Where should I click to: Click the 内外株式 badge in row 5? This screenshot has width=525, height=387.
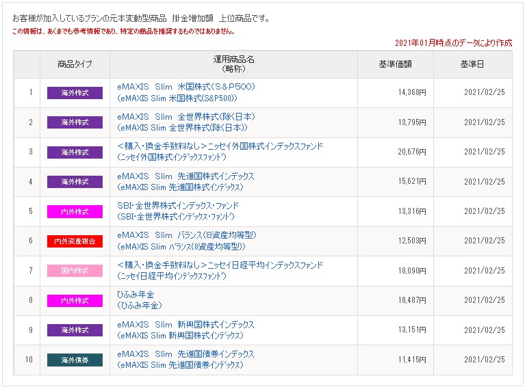(x=75, y=212)
